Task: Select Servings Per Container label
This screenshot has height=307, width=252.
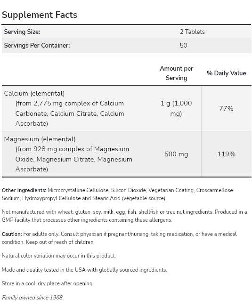Action: click(x=37, y=45)
